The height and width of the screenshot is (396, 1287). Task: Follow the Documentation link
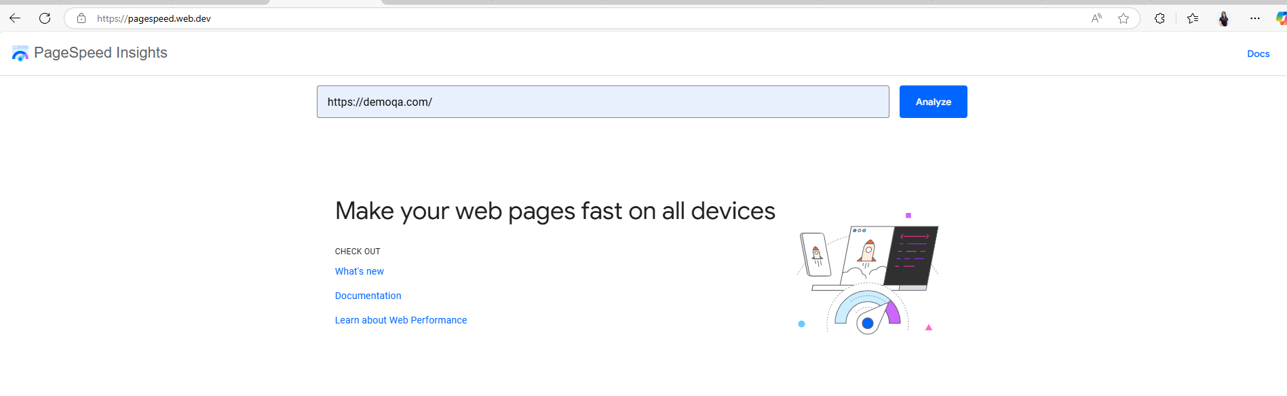pyautogui.click(x=368, y=296)
